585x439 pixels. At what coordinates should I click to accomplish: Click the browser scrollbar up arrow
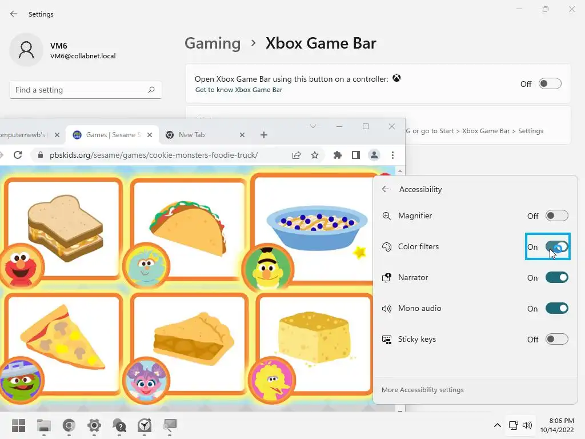(400, 171)
